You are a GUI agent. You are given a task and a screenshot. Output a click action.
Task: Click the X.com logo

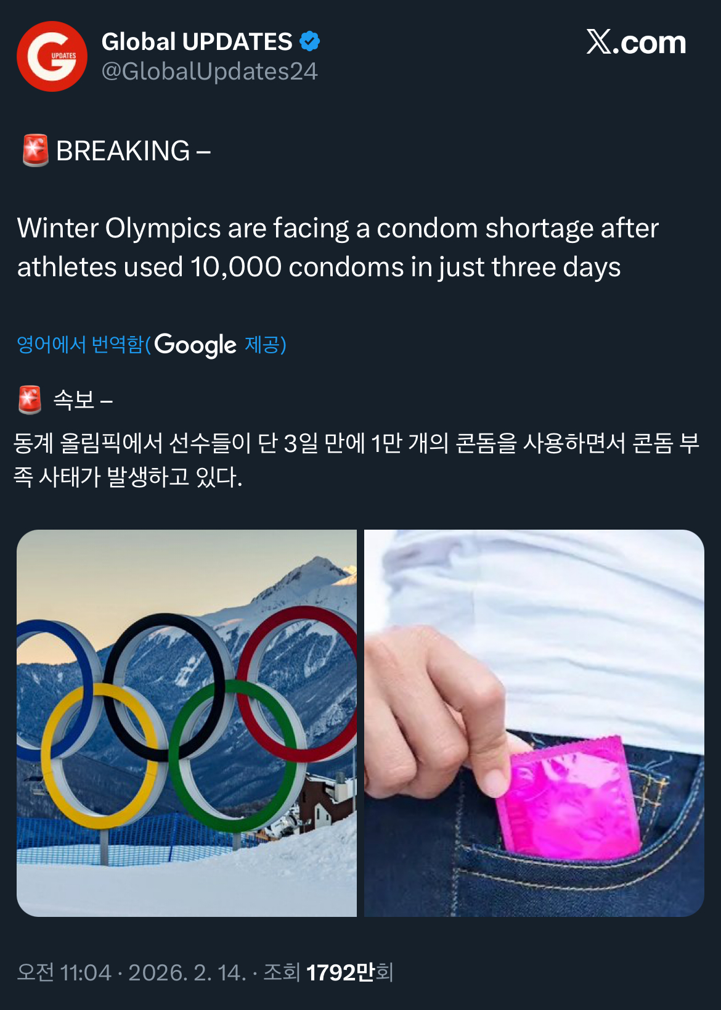tap(636, 42)
